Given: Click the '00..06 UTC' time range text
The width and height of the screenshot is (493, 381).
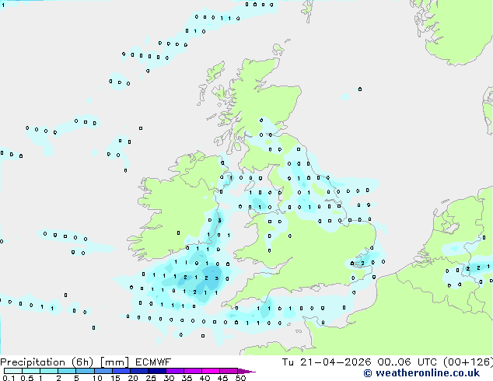Looking at the screenshot, I should [x=409, y=362].
